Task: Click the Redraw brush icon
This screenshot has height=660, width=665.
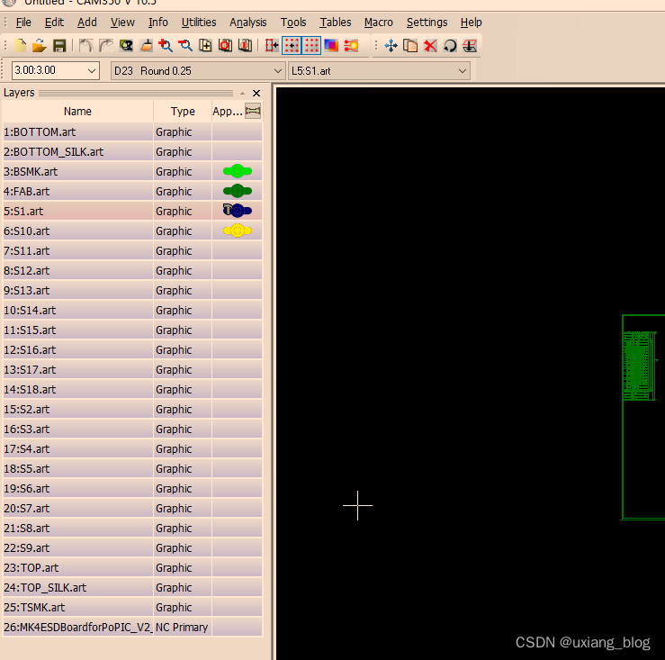Action: pyautogui.click(x=146, y=45)
